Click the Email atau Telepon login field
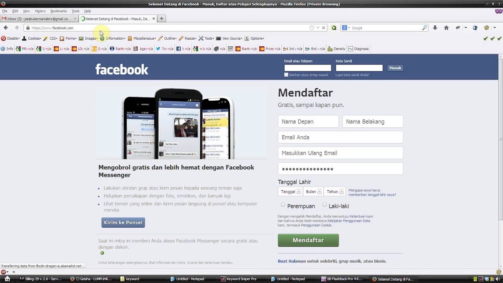Image resolution: width=503 pixels, height=283 pixels. point(308,68)
